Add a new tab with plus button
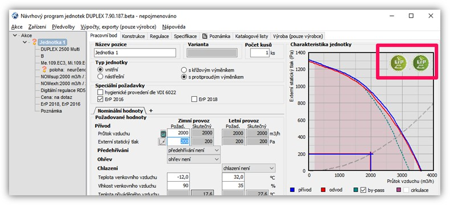Screen dimensions: 450x205 pyautogui.click(x=152, y=110)
